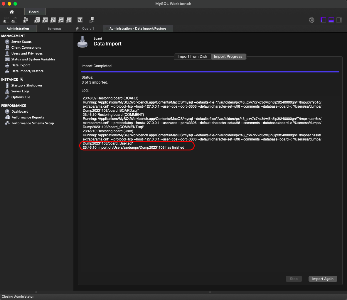This screenshot has width=347, height=300.
Task: Click the Dashboard gauge icon
Action: (7, 111)
